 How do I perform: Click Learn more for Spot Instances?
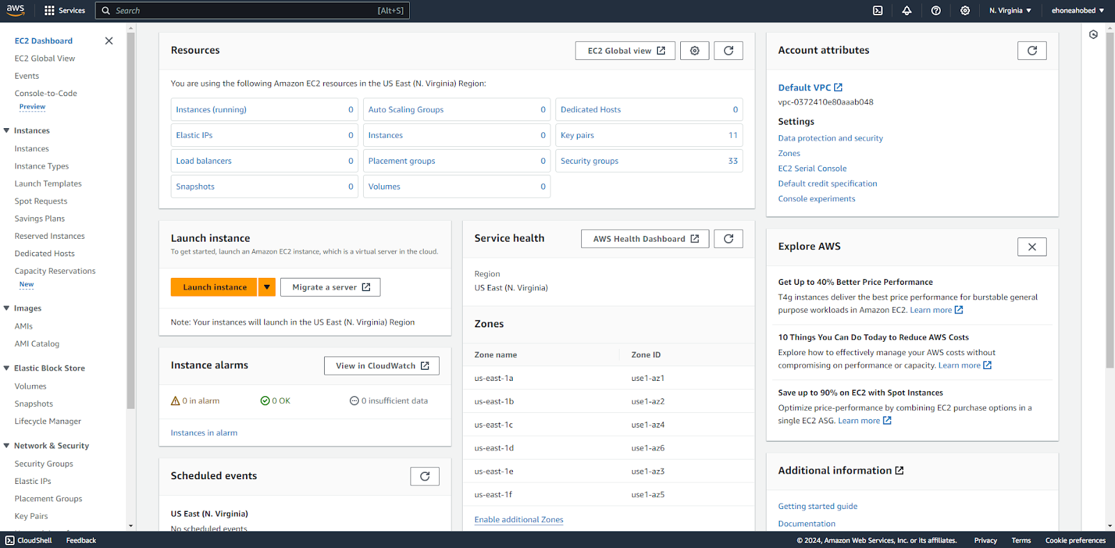(x=865, y=421)
